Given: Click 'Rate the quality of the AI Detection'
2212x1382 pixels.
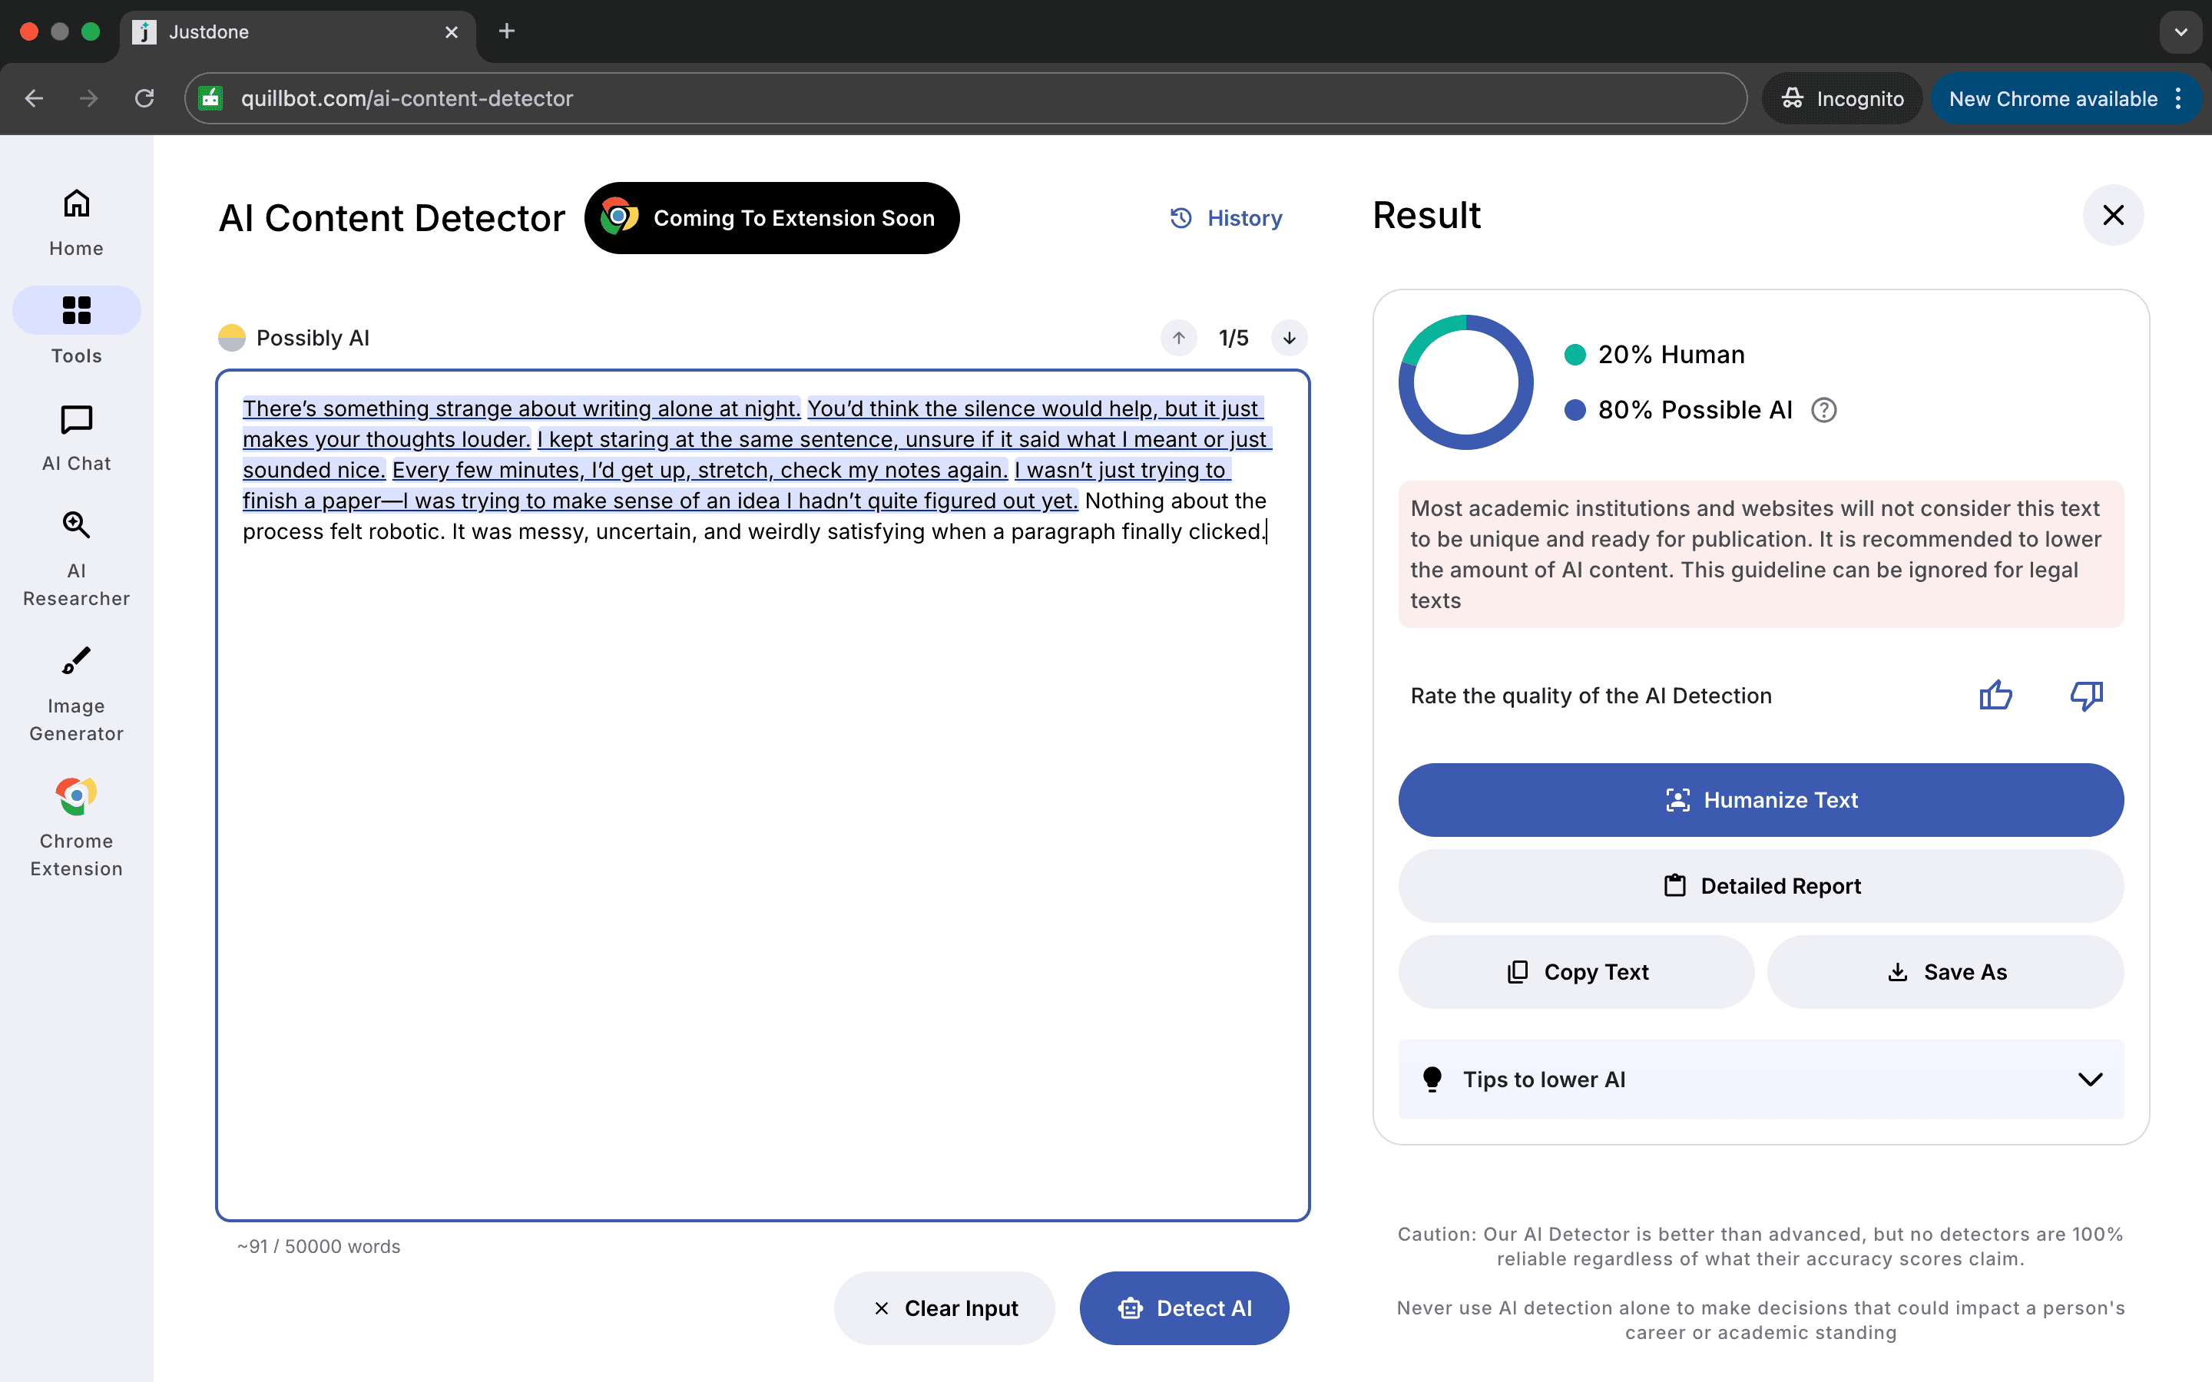Looking at the screenshot, I should 1591,696.
